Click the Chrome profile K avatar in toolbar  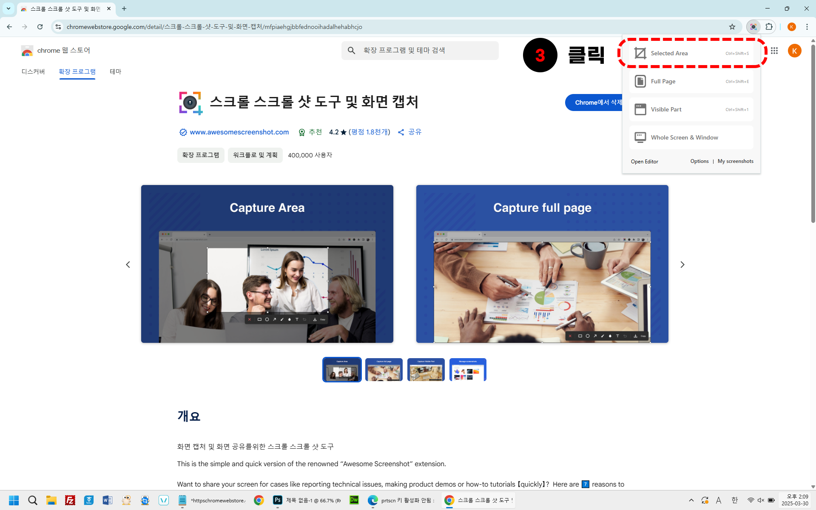pos(791,27)
